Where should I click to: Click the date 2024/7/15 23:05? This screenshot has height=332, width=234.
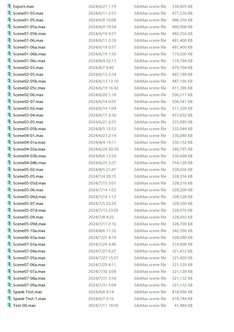(103, 210)
